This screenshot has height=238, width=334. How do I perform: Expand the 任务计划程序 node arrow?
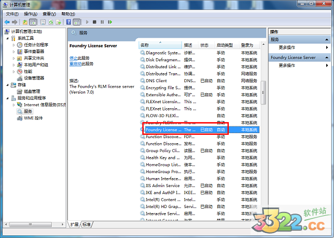(14, 45)
